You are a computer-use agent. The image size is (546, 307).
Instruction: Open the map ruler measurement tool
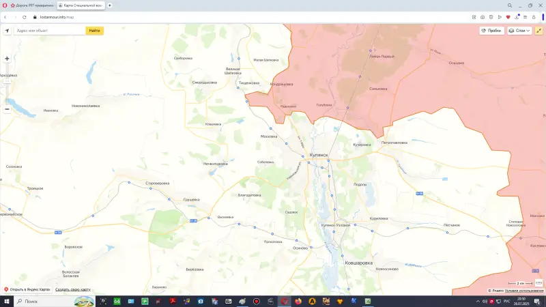coord(539,282)
